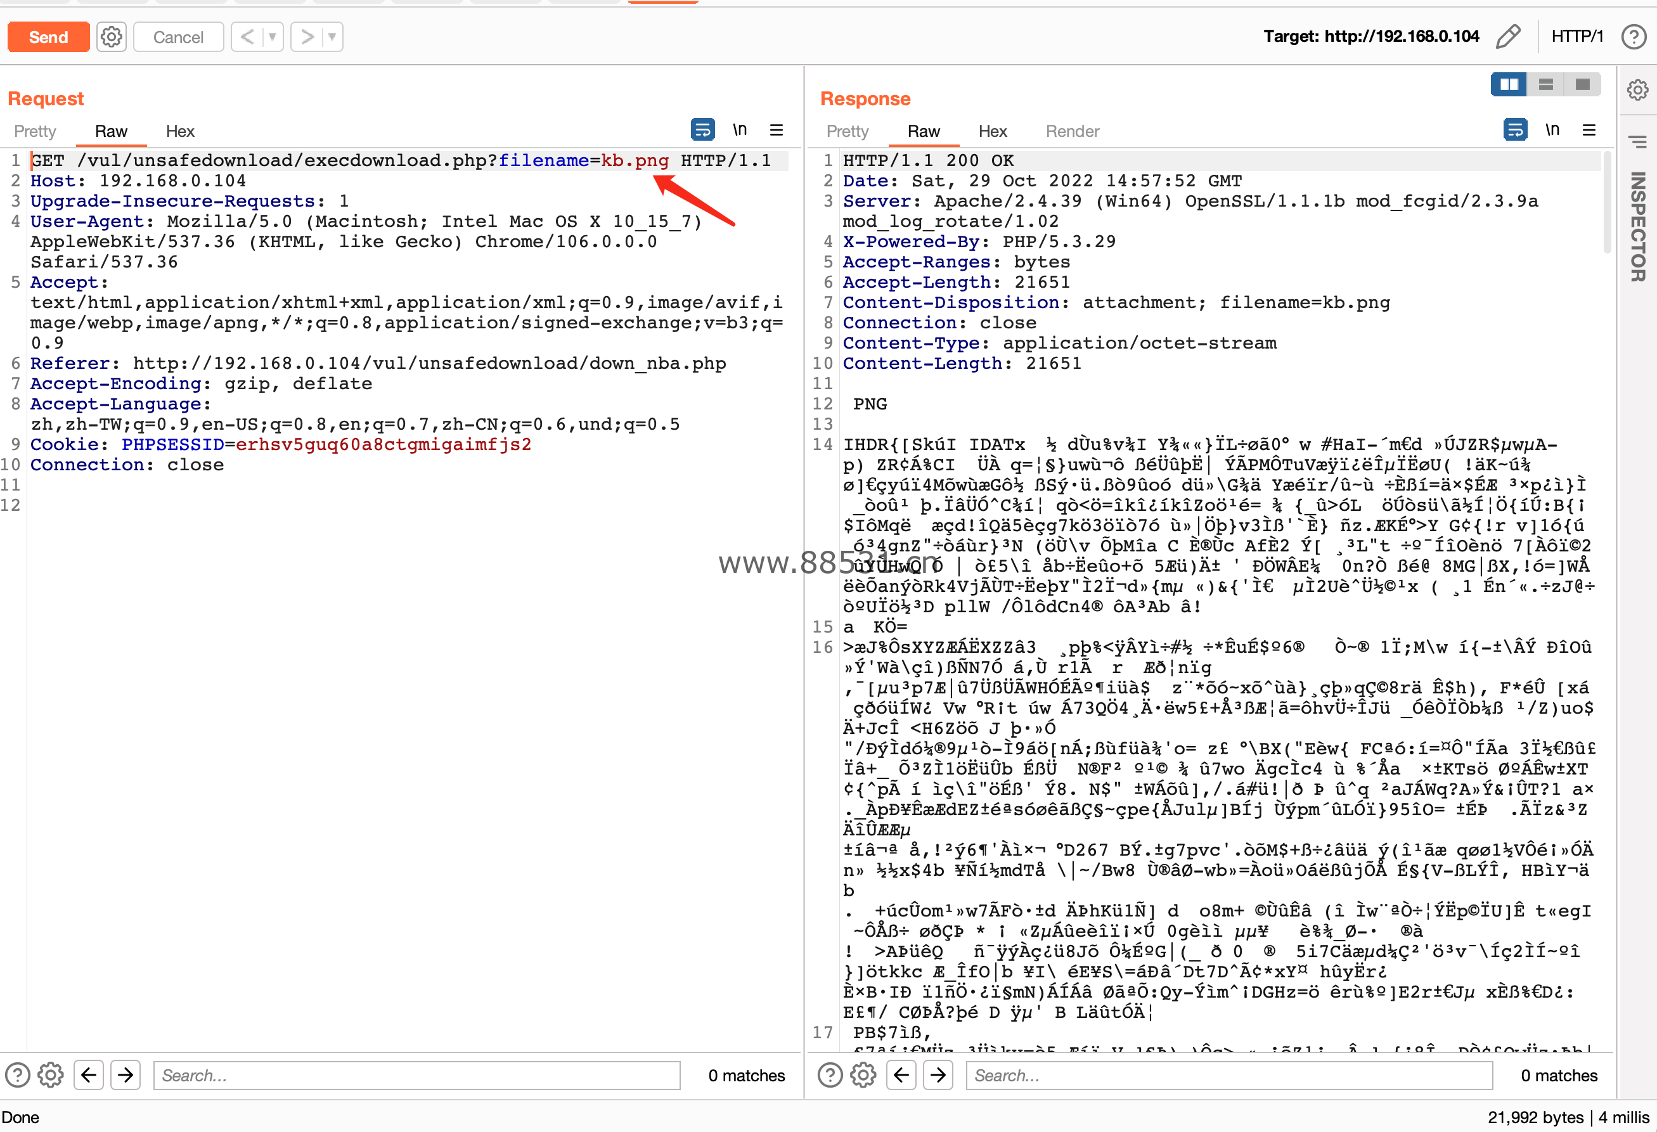Click 21,992 bytes status text
1657x1132 pixels.
coord(1535,1117)
